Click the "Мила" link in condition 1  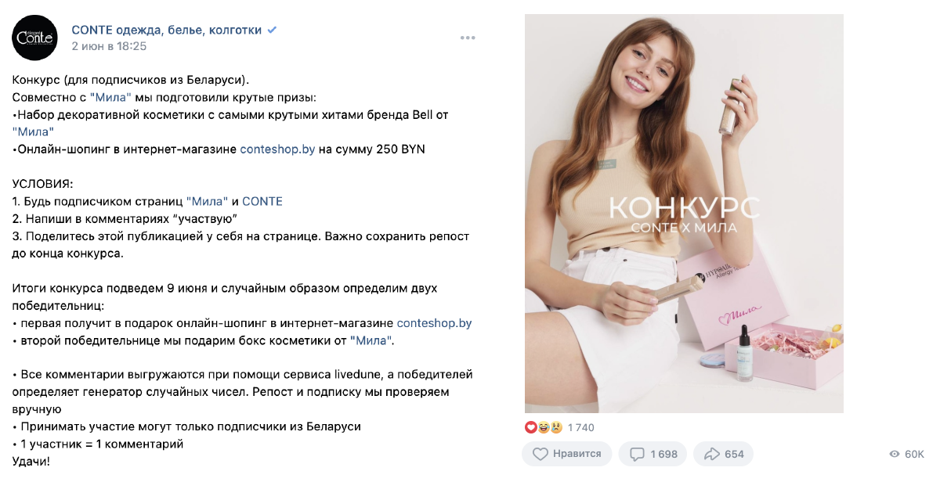pos(207,201)
